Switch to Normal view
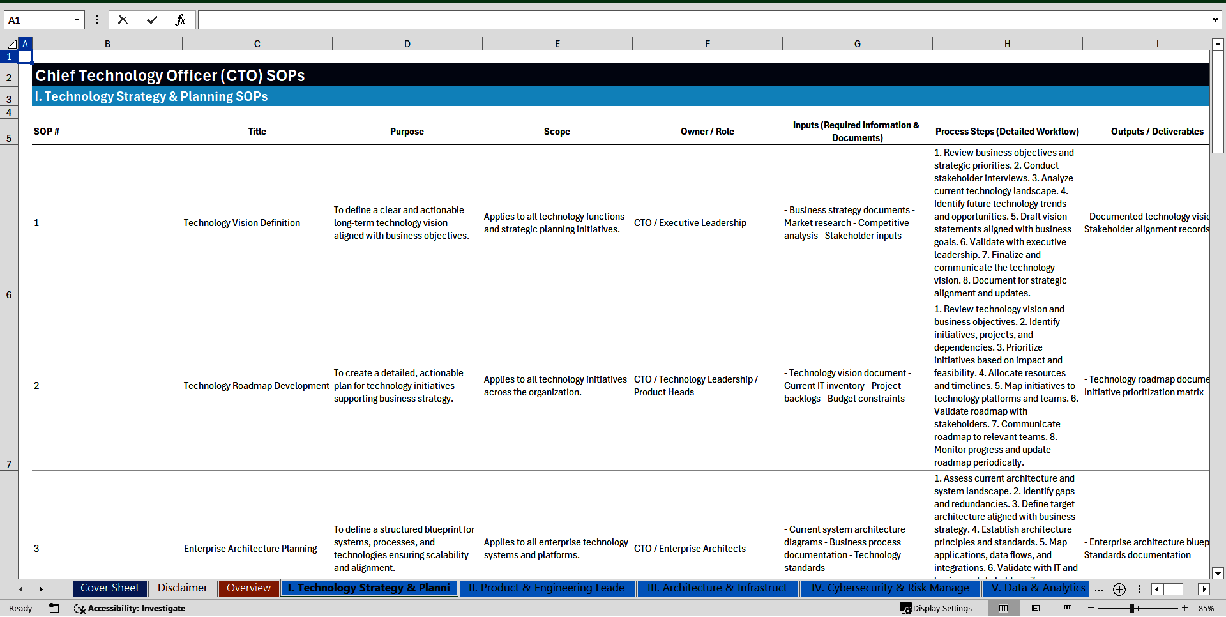The width and height of the screenshot is (1226, 617). click(1003, 608)
